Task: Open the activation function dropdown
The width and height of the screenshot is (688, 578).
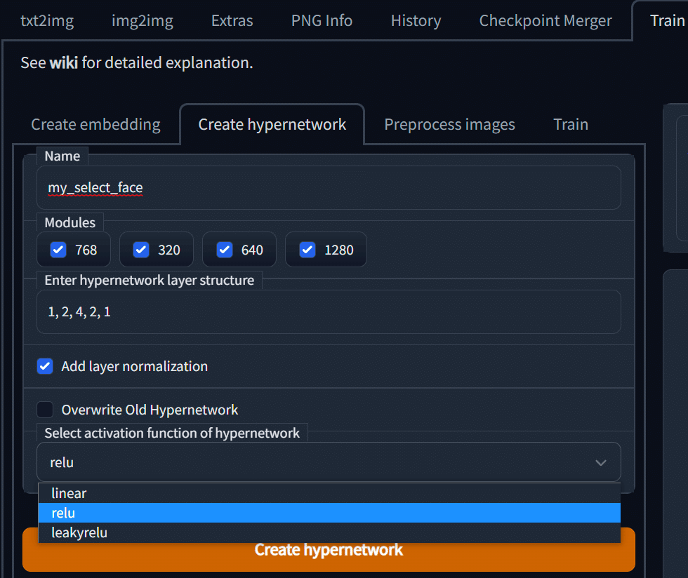Action: point(600,462)
